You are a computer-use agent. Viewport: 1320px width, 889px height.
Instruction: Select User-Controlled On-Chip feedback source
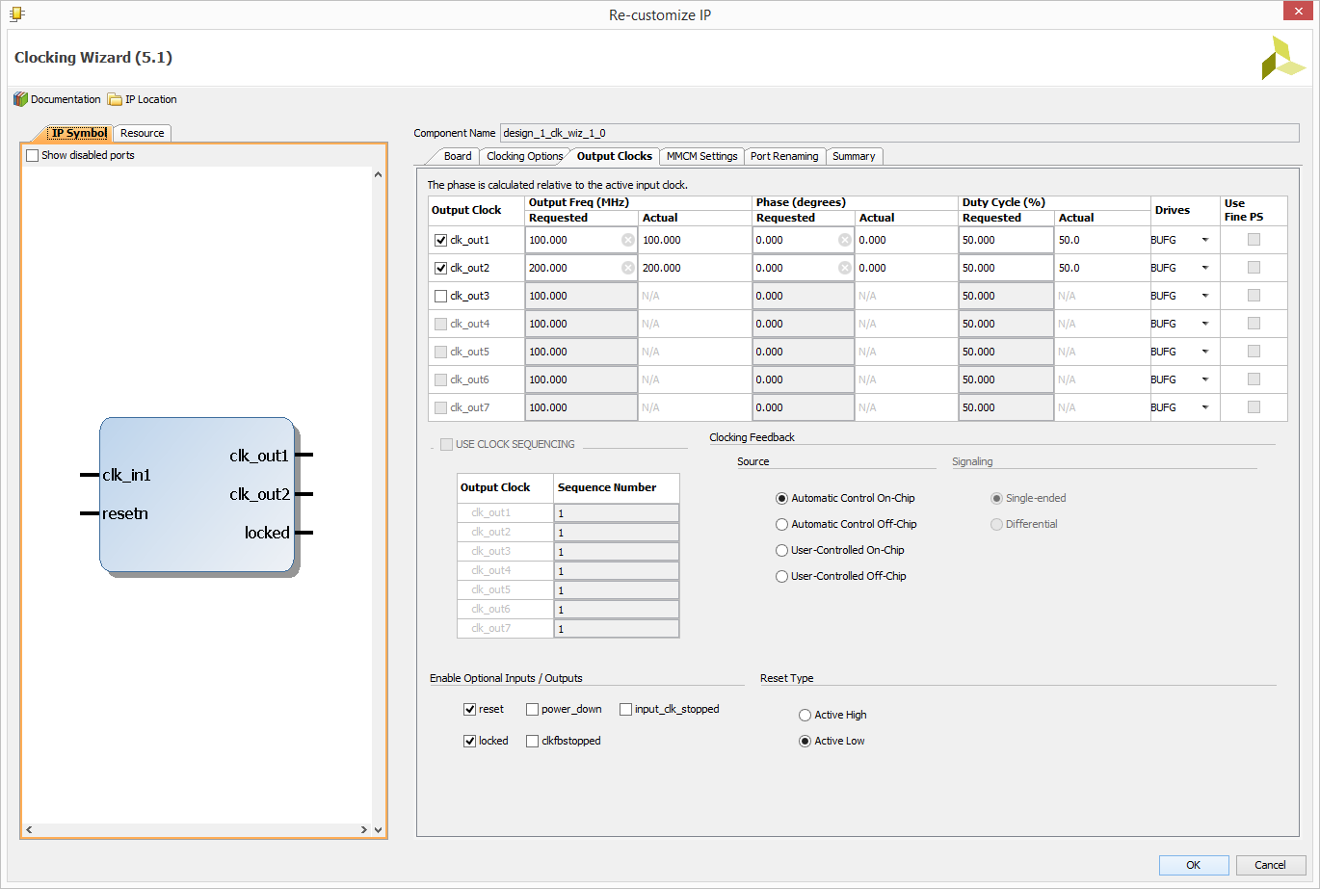point(782,550)
